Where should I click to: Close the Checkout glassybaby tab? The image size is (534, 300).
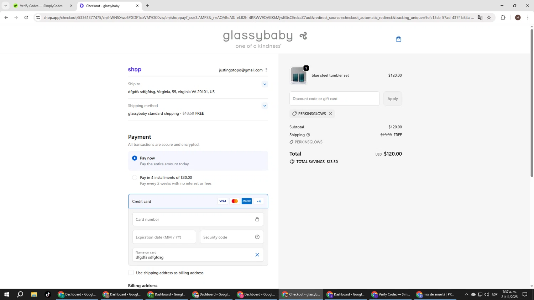point(137,6)
